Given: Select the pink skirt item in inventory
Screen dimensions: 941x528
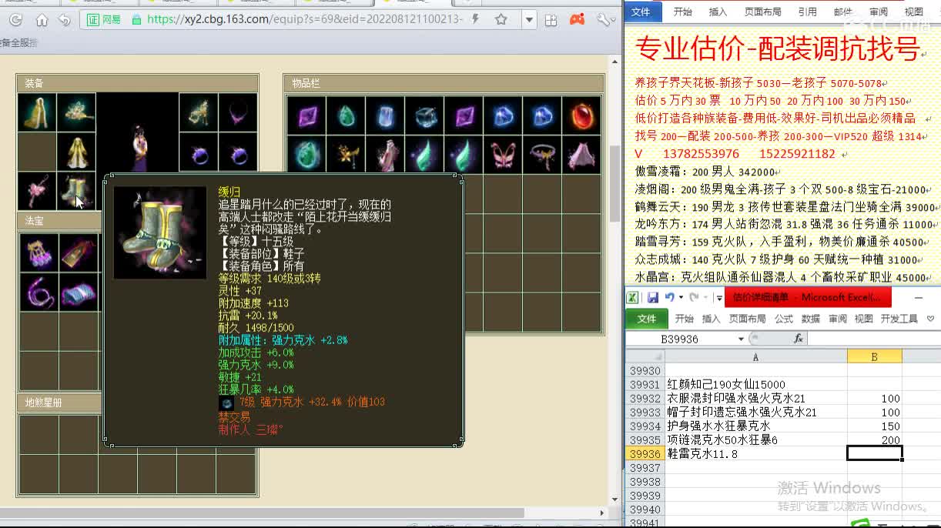Looking at the screenshot, I should [582, 155].
